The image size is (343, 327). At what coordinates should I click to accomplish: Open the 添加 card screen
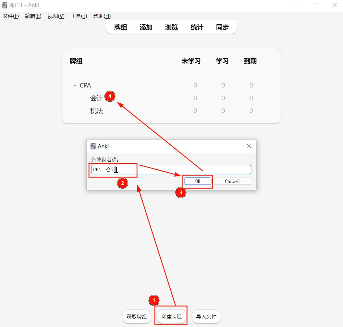146,27
